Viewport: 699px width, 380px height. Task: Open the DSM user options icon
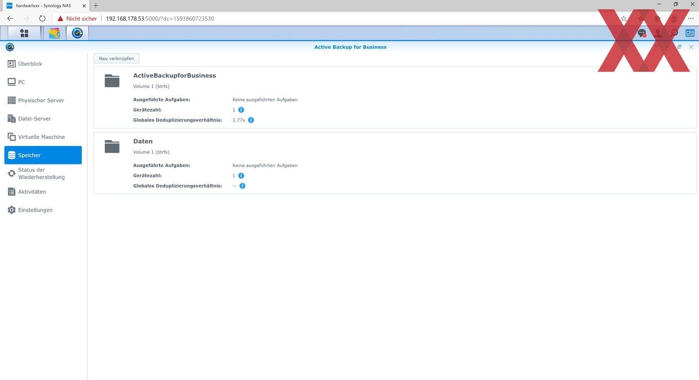[x=658, y=33]
